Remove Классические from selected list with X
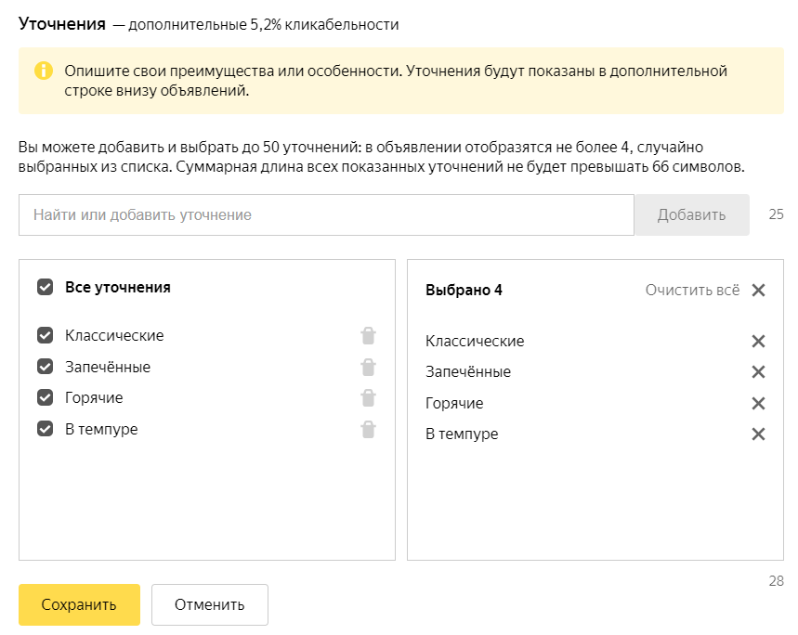The width and height of the screenshot is (798, 635). coord(758,341)
